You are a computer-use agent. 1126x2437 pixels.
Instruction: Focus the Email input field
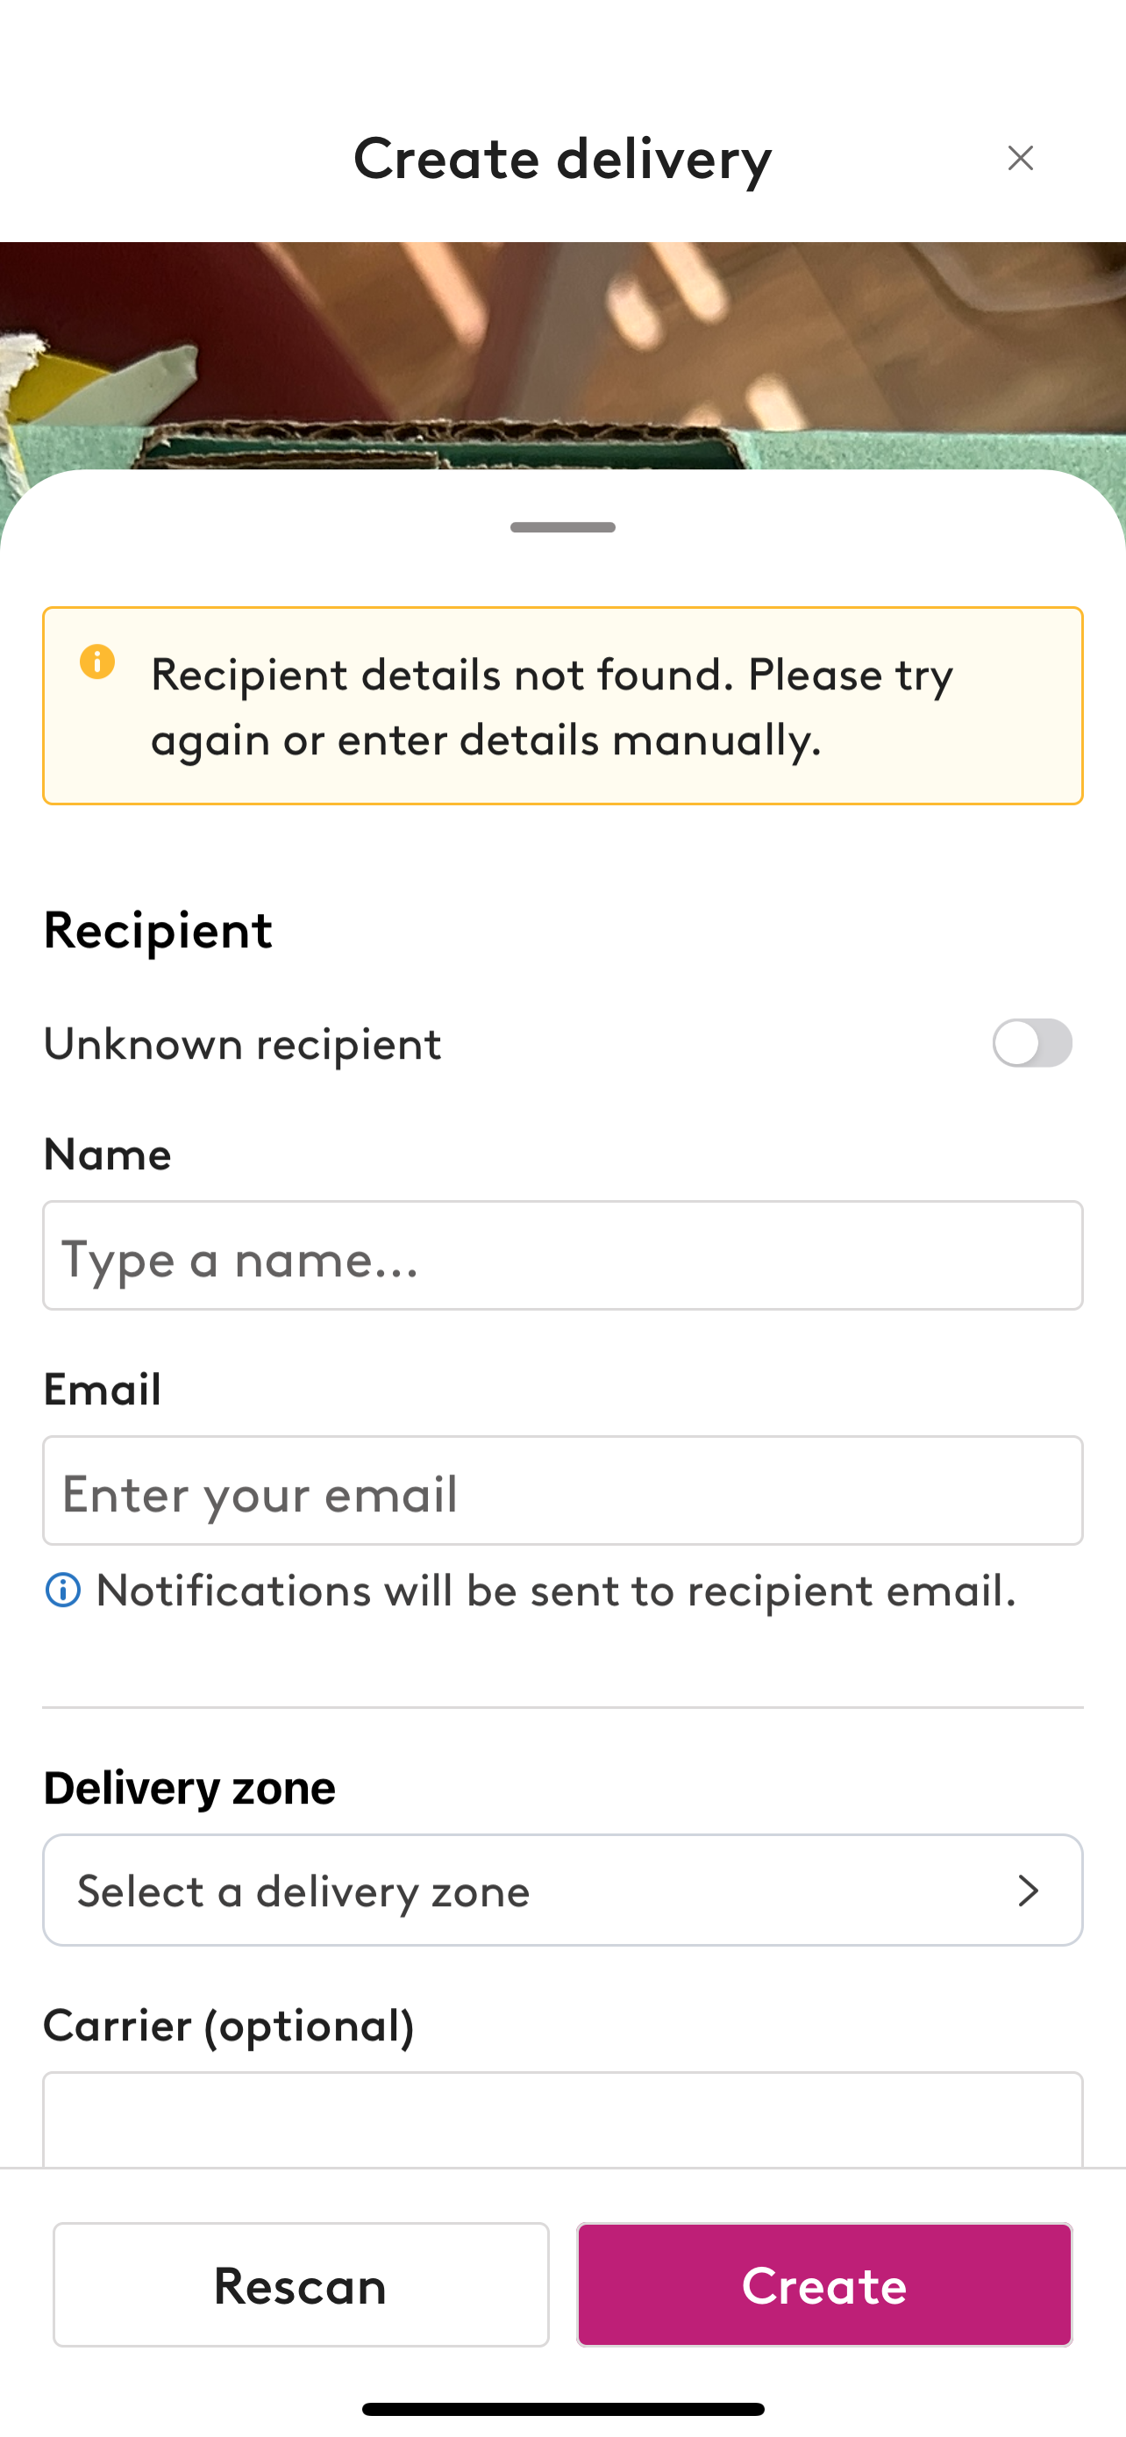562,1491
